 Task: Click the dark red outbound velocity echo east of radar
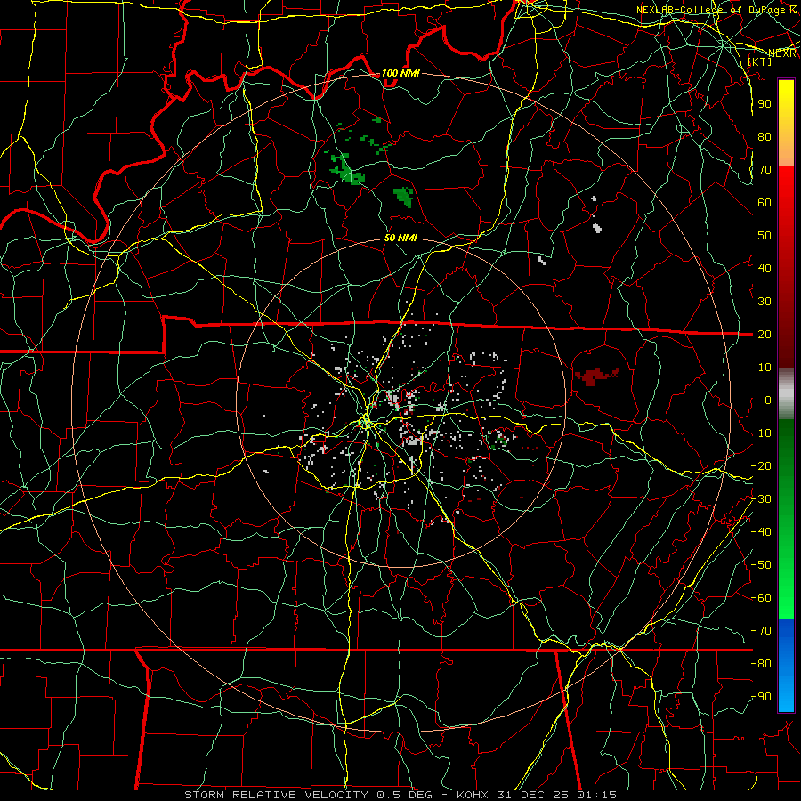[595, 377]
